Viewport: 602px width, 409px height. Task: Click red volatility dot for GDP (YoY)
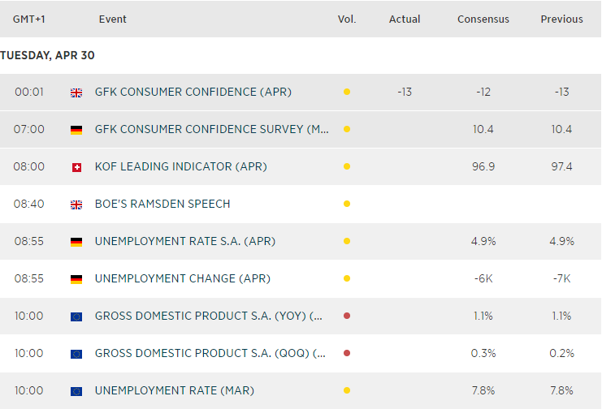(x=347, y=316)
